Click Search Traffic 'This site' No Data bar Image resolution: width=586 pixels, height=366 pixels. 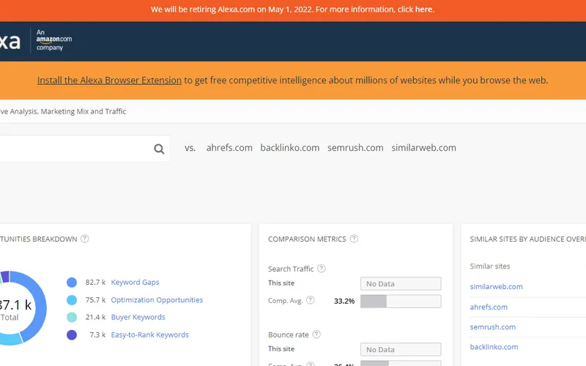(x=401, y=284)
